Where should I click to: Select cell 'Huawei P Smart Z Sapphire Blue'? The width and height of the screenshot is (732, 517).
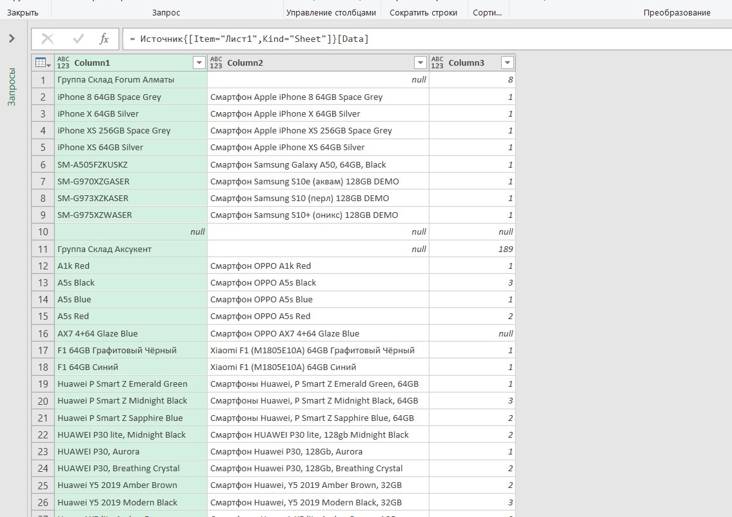(x=131, y=418)
